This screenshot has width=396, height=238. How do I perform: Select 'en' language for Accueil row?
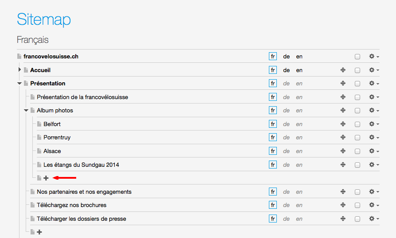299,70
